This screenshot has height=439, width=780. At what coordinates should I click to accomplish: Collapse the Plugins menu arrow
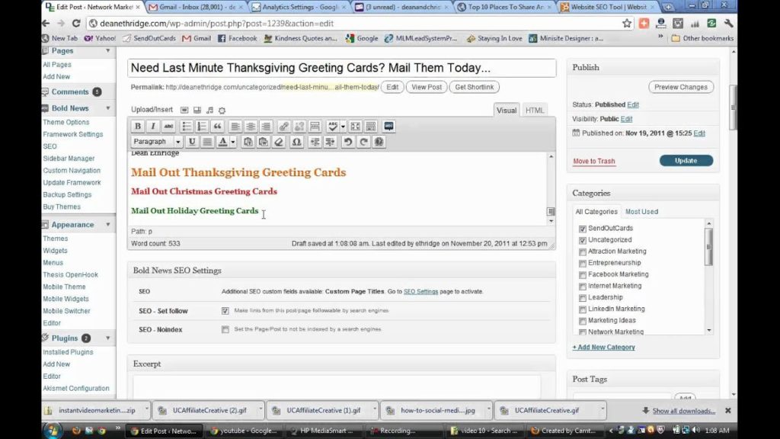click(108, 338)
